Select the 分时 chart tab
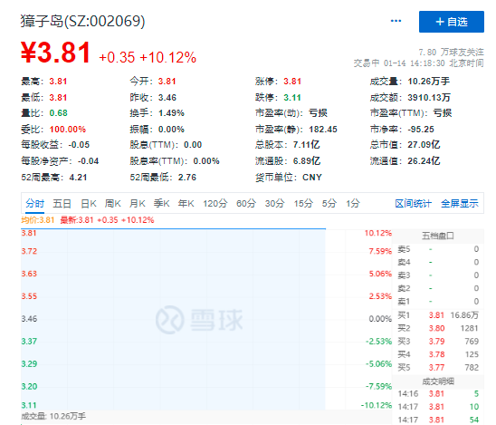496x425 pixels. pyautogui.click(x=34, y=203)
